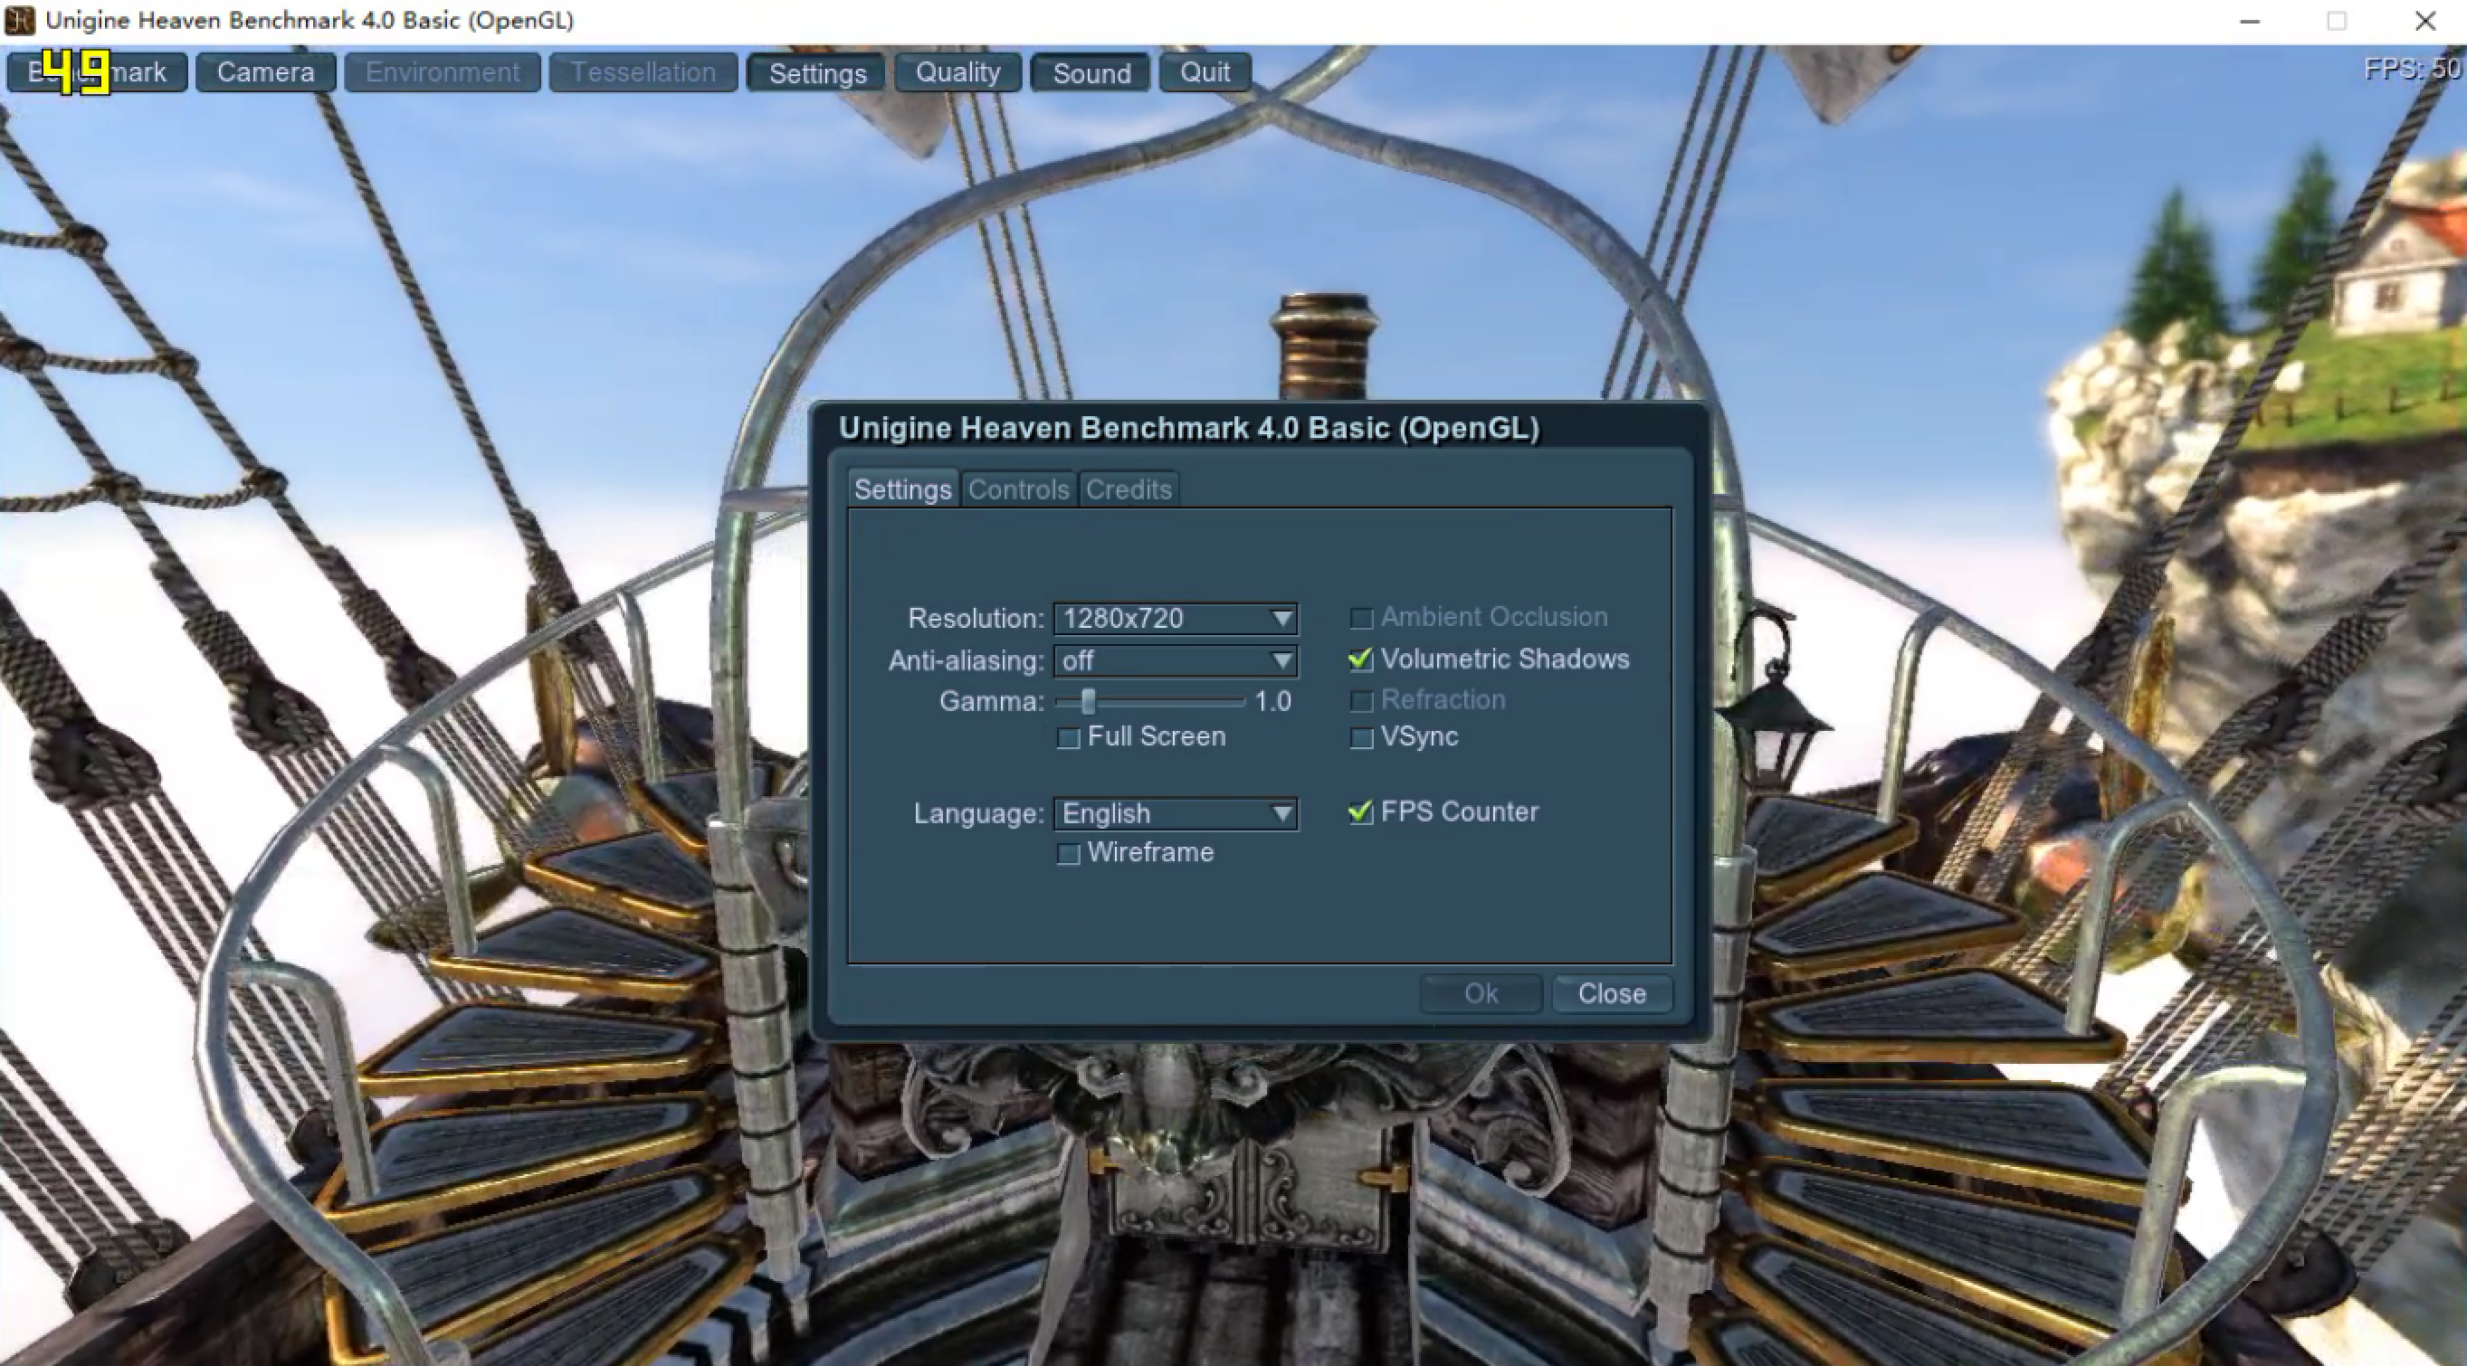Minimize the Heaven Benchmark window

pyautogui.click(x=2250, y=21)
